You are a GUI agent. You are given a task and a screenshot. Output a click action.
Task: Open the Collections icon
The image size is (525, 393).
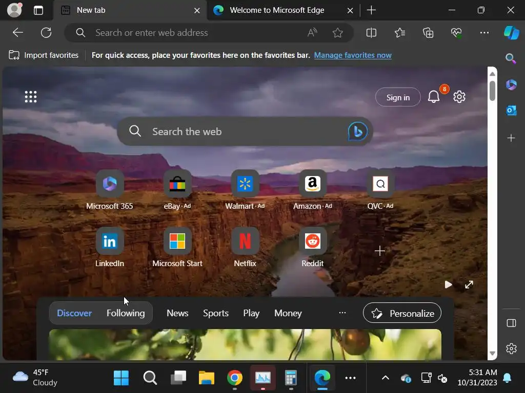tap(428, 33)
